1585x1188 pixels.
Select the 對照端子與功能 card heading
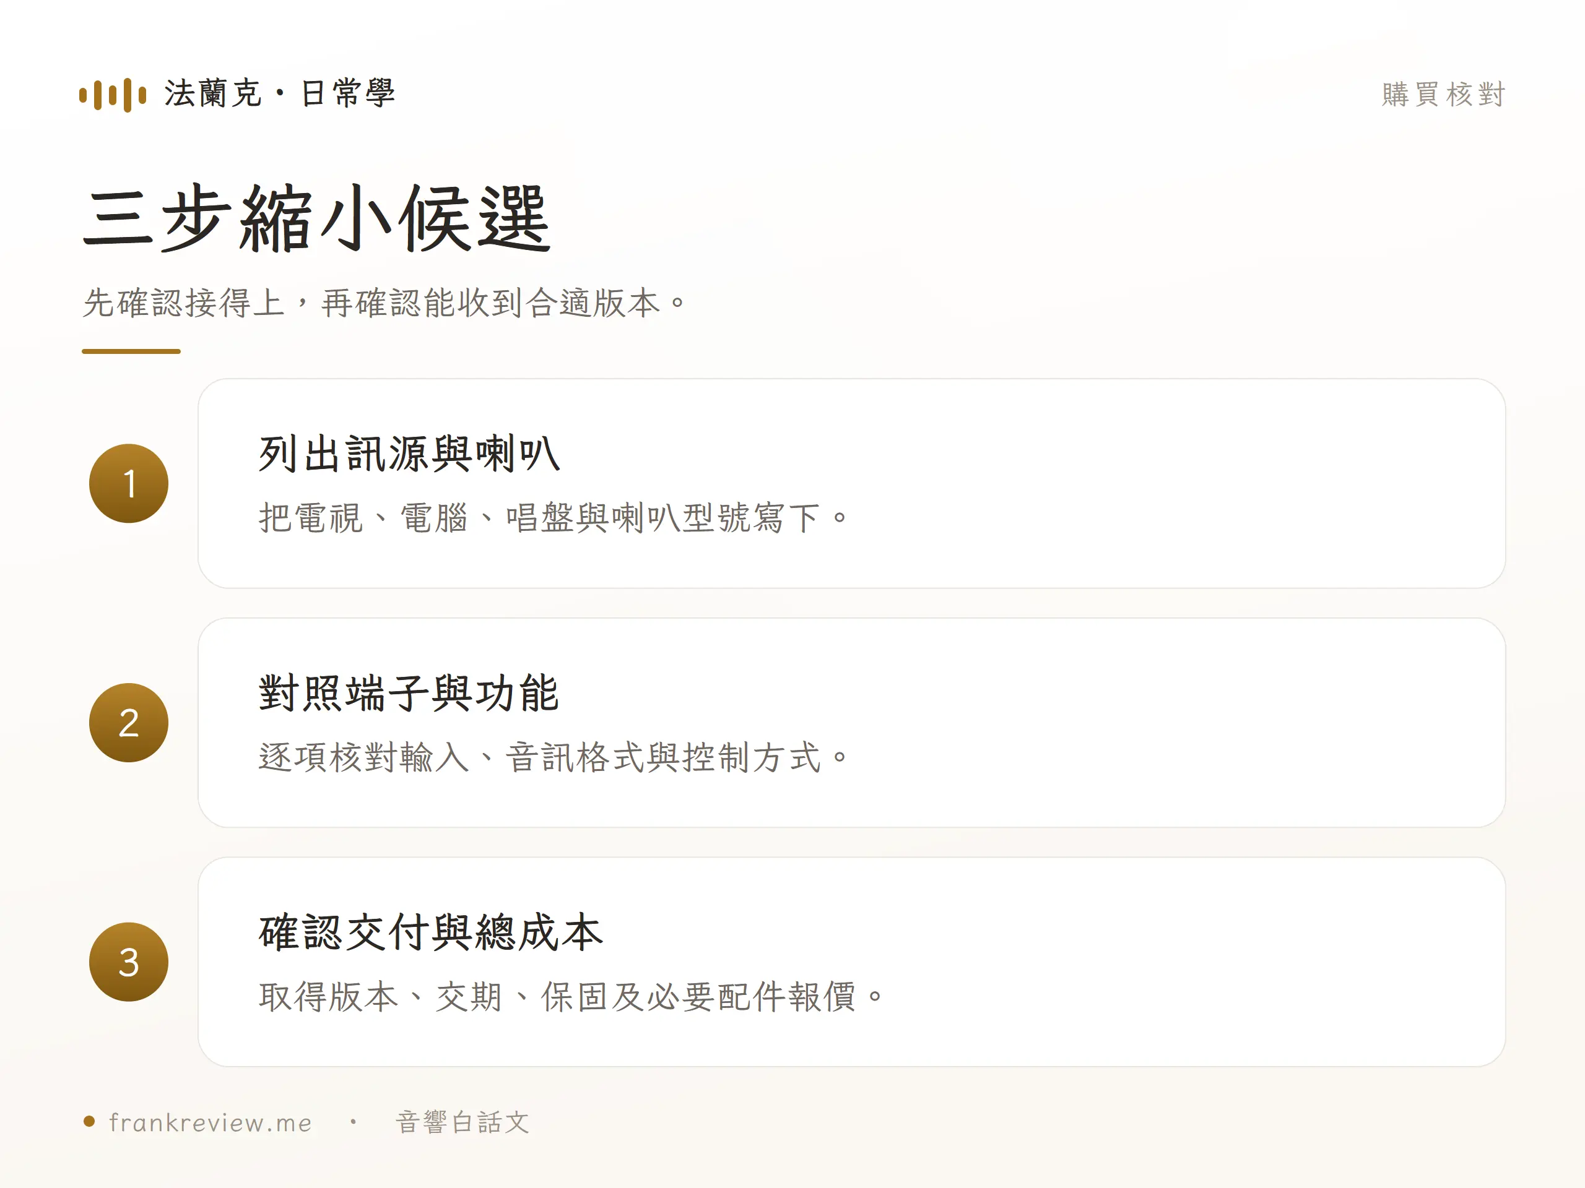click(409, 692)
